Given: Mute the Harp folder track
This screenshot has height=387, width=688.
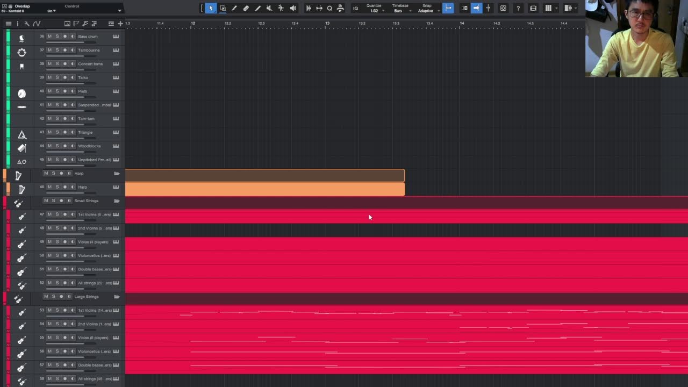Looking at the screenshot, I should pos(46,173).
